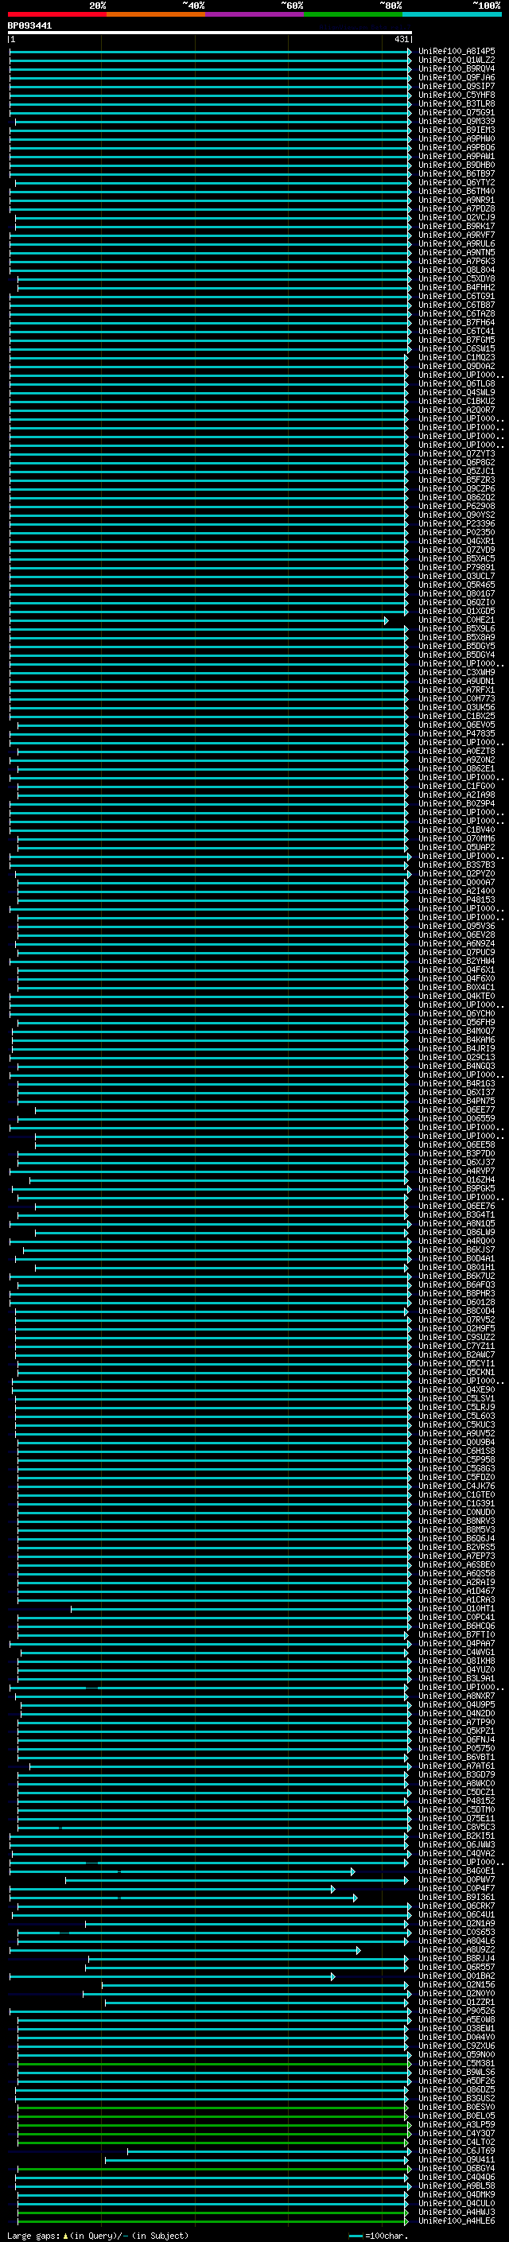Select label UniRef100_A5DF26
The height and width of the screenshot is (2242, 509).
pyautogui.click(x=456, y=2082)
